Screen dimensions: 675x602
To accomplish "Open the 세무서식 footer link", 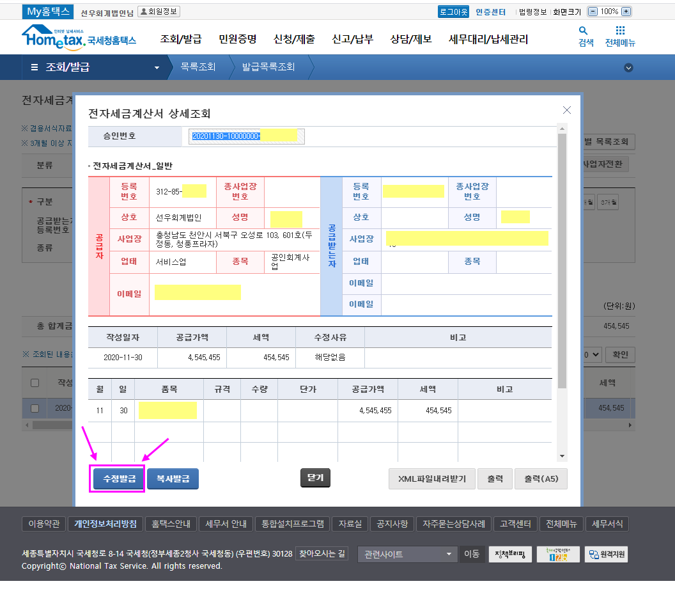I will 607,524.
